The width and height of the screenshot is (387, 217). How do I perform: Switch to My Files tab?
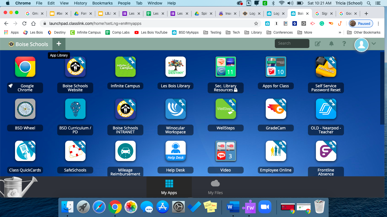pyautogui.click(x=215, y=187)
